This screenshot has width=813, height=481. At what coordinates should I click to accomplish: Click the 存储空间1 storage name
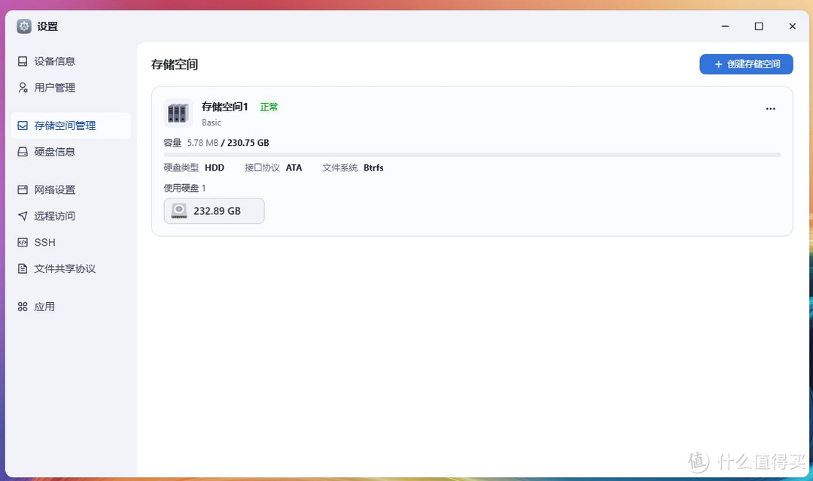(x=224, y=107)
